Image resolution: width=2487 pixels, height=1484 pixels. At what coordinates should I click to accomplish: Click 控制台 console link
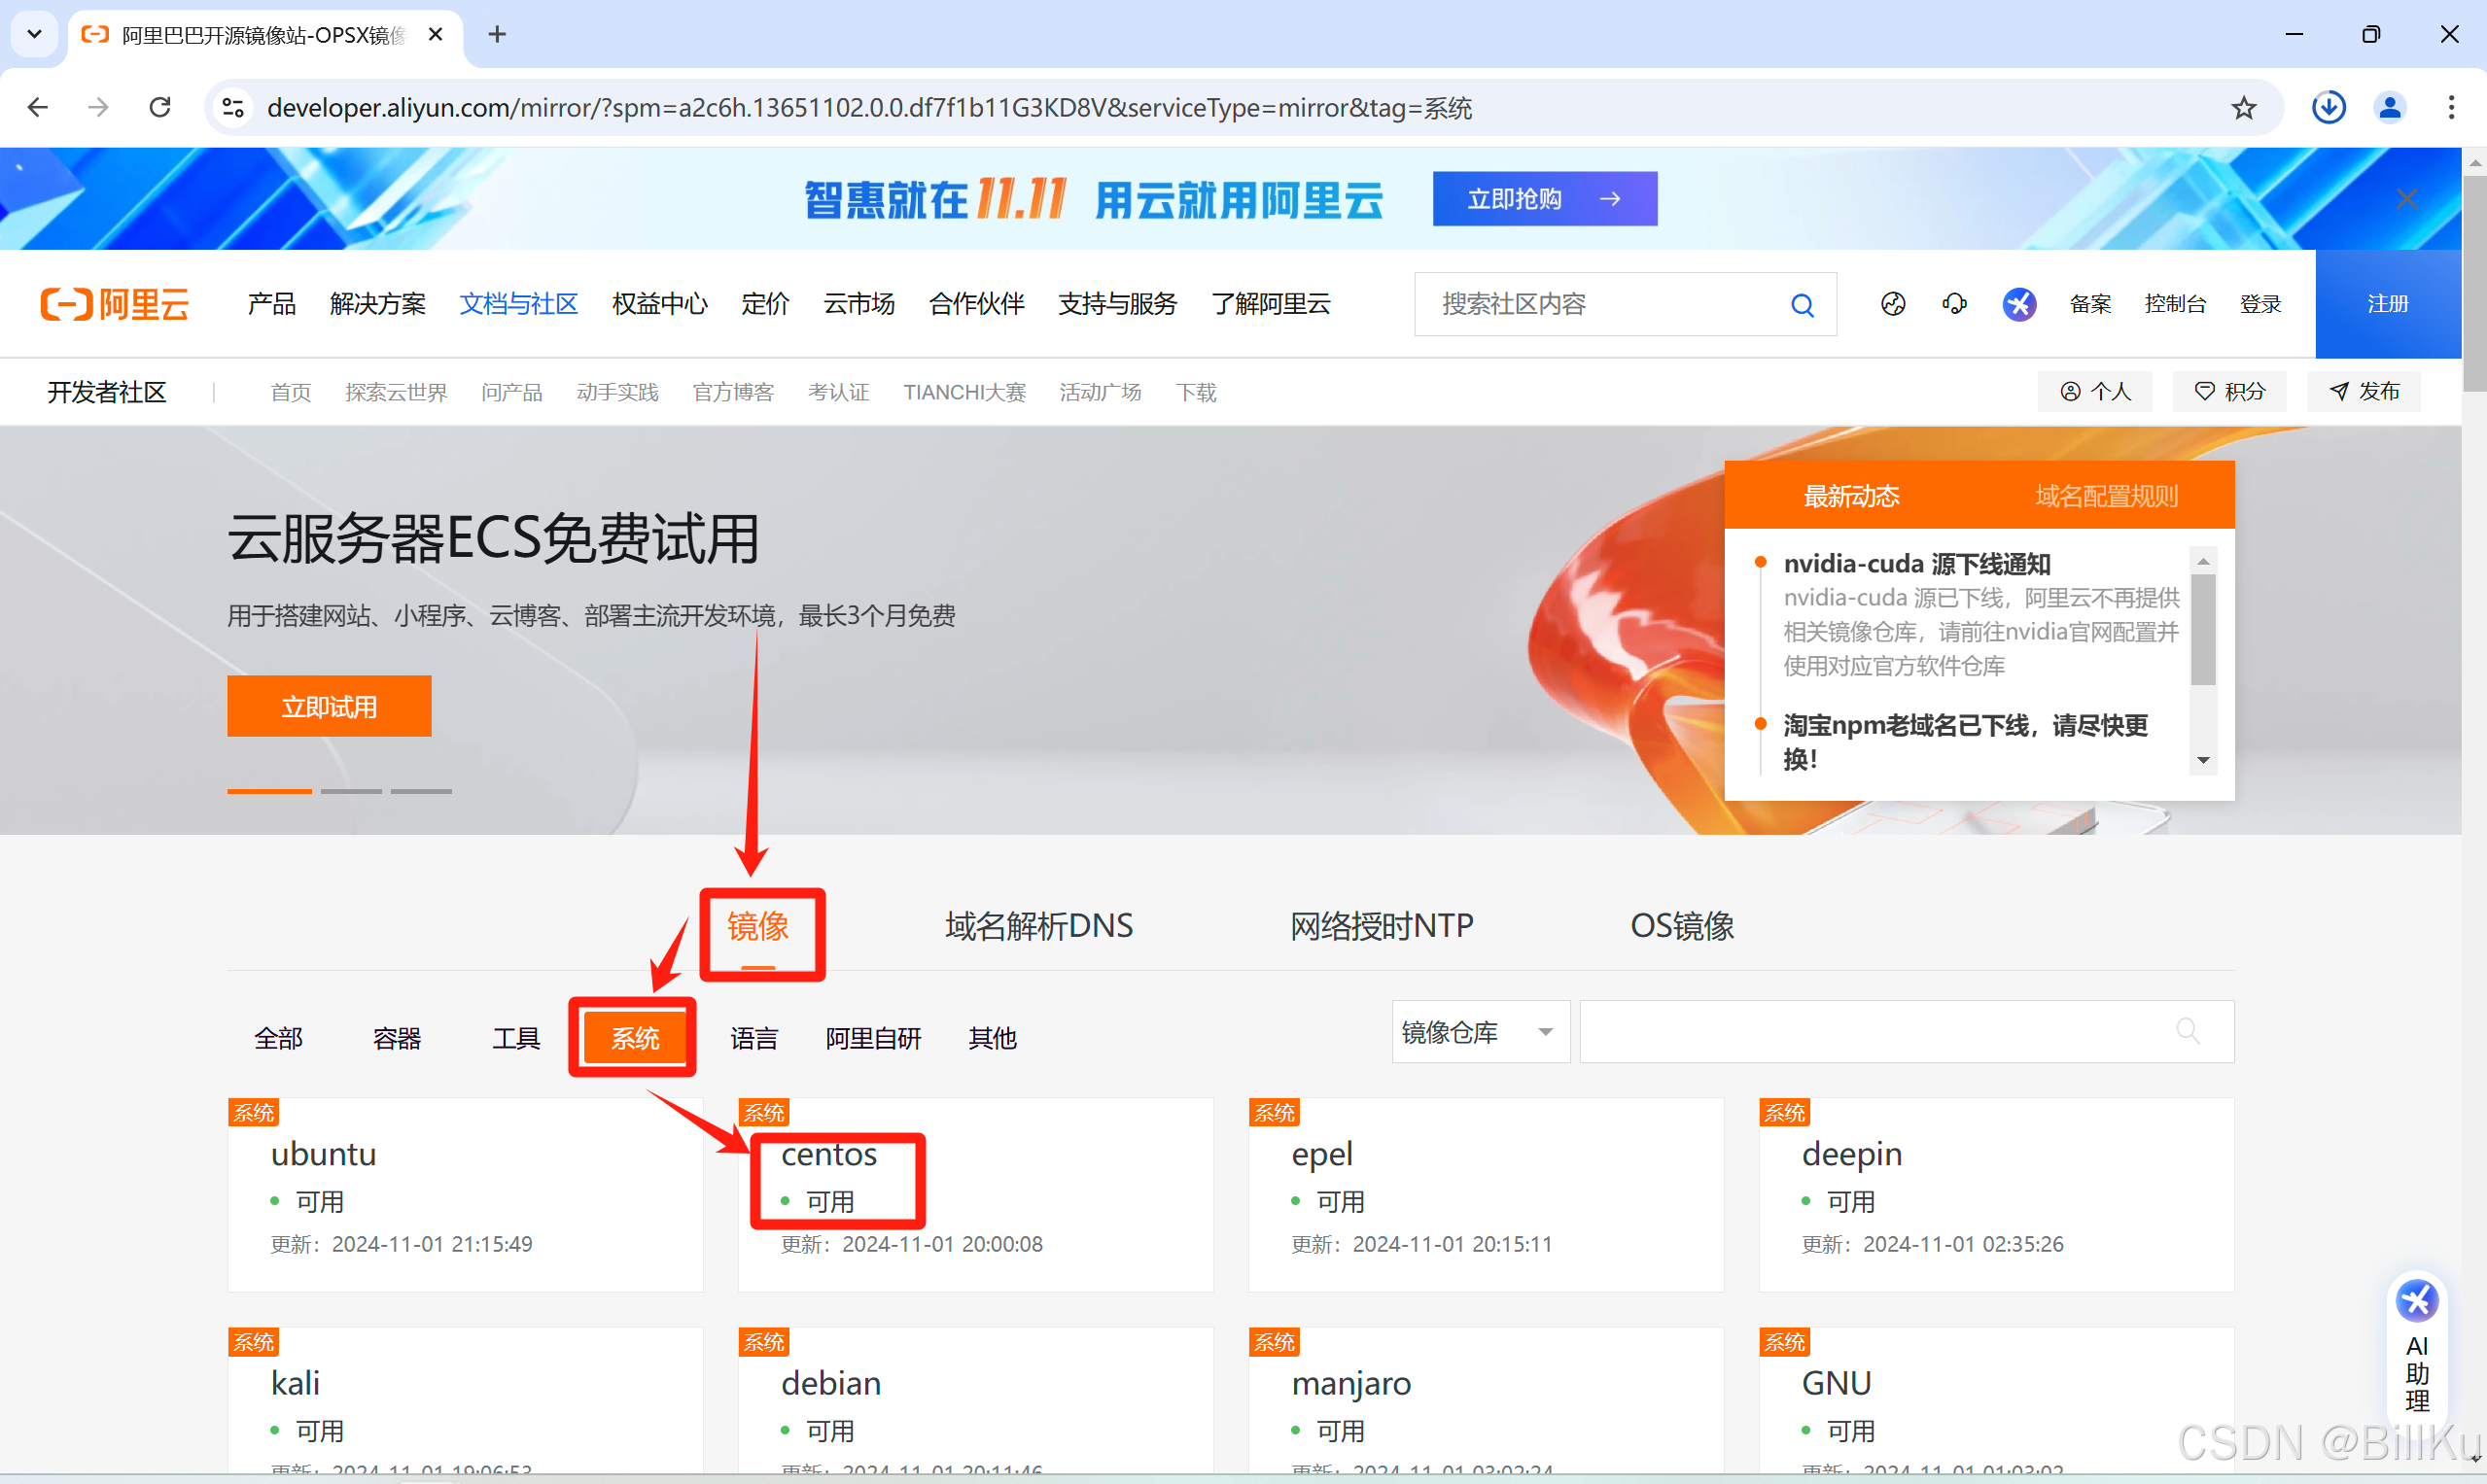[2175, 304]
